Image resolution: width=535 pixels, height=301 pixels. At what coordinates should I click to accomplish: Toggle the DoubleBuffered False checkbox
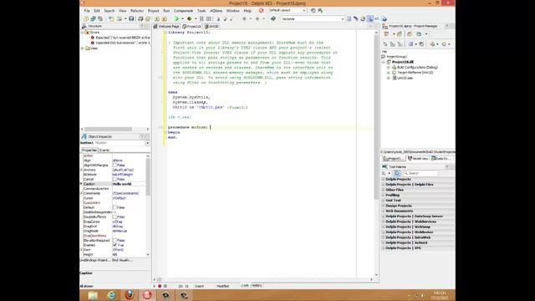tap(115, 217)
